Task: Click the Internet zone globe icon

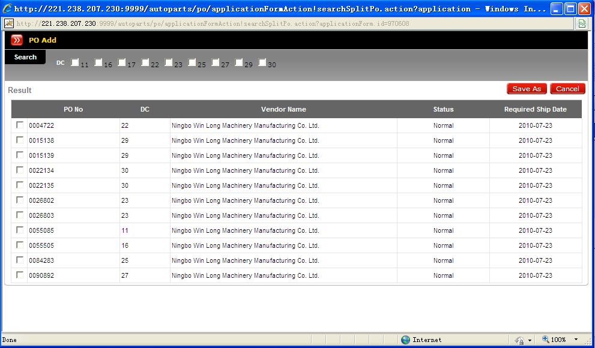Action: click(x=406, y=340)
